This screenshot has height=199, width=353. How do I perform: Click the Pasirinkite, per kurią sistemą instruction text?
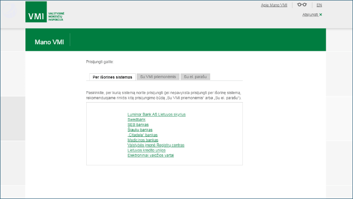pos(164,95)
